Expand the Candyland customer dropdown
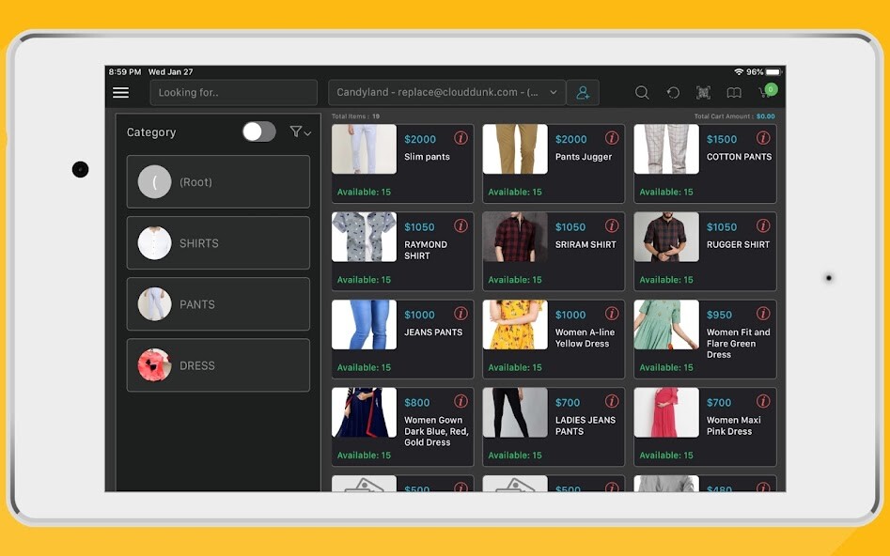The width and height of the screenshot is (890, 556). tap(447, 92)
